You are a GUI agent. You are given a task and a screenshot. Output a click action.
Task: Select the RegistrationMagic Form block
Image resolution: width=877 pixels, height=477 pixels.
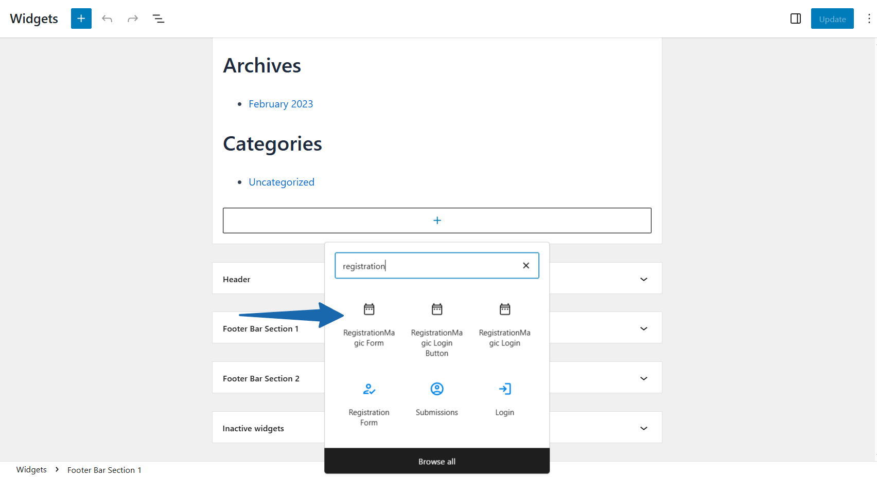(369, 324)
